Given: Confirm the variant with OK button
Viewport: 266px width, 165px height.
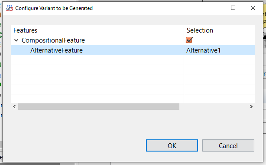Looking at the screenshot, I should pyautogui.click(x=172, y=145).
